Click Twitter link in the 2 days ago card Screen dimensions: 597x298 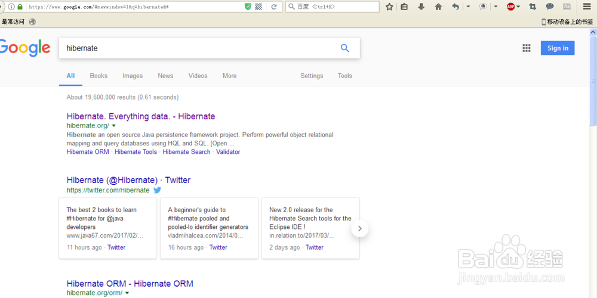tap(315, 247)
